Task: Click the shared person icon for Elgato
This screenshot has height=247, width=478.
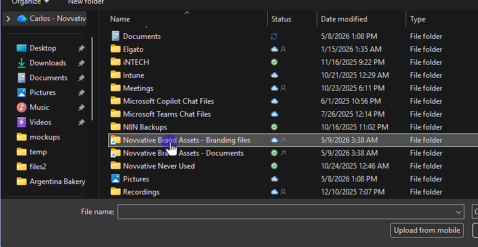Action: pos(283,49)
